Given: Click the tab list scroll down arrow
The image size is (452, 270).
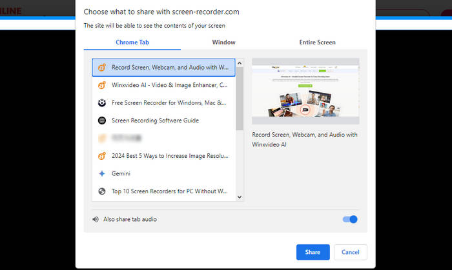Looking at the screenshot, I should [x=240, y=197].
